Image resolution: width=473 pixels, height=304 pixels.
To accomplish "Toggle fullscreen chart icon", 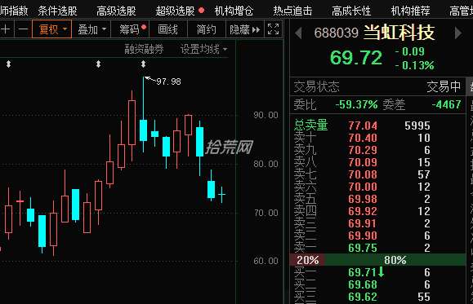I will coord(274,29).
